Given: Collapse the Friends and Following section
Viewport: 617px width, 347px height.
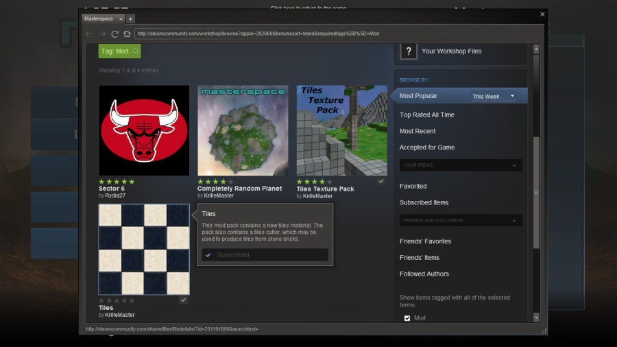Looking at the screenshot, I should click(x=514, y=221).
